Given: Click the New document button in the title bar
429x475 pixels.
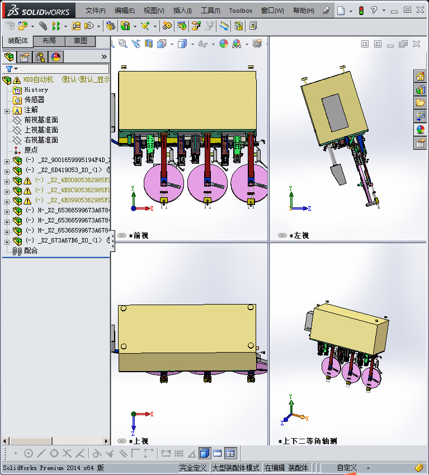Looking at the screenshot, I should point(341,11).
